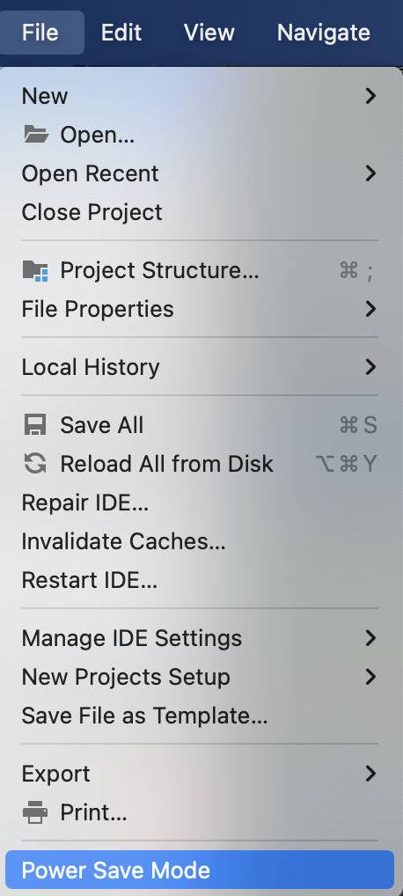Viewport: 403px width, 896px height.
Task: Expand the Open Recent submenu chevron
Action: tap(370, 173)
